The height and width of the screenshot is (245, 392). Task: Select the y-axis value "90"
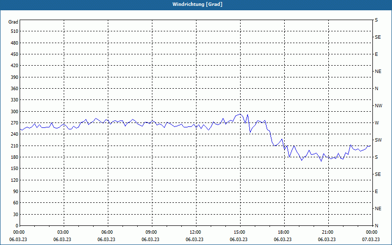[16, 192]
